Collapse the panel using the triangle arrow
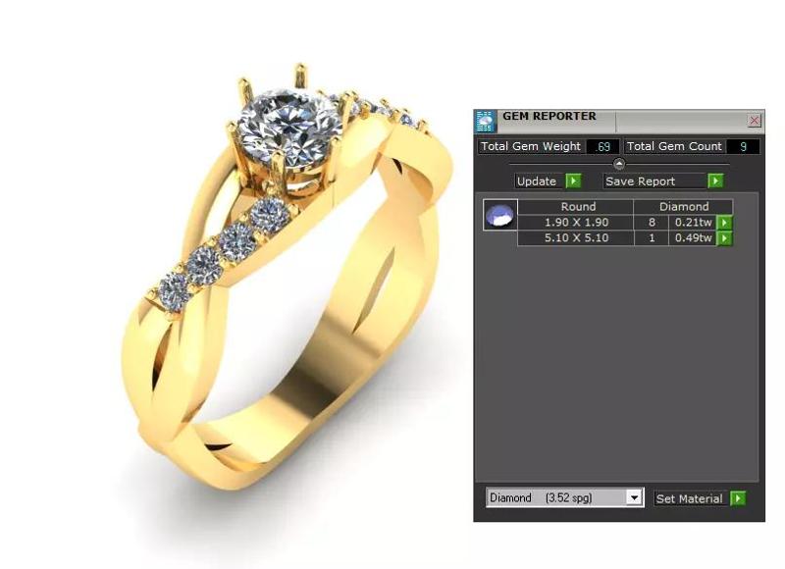This screenshot has height=569, width=785. (x=618, y=165)
